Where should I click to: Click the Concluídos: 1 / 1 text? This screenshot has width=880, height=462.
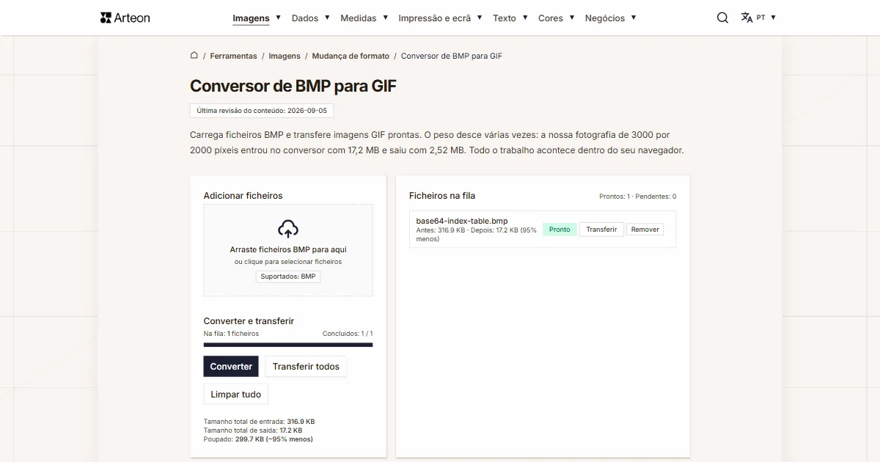pos(348,334)
